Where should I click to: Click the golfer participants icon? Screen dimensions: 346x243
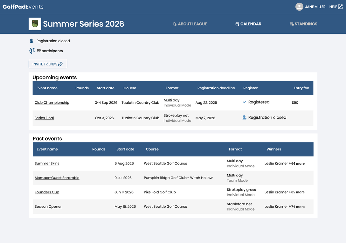coord(31,51)
